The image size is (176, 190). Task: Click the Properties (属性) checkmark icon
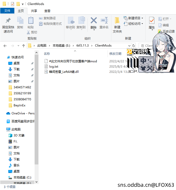click(152, 20)
